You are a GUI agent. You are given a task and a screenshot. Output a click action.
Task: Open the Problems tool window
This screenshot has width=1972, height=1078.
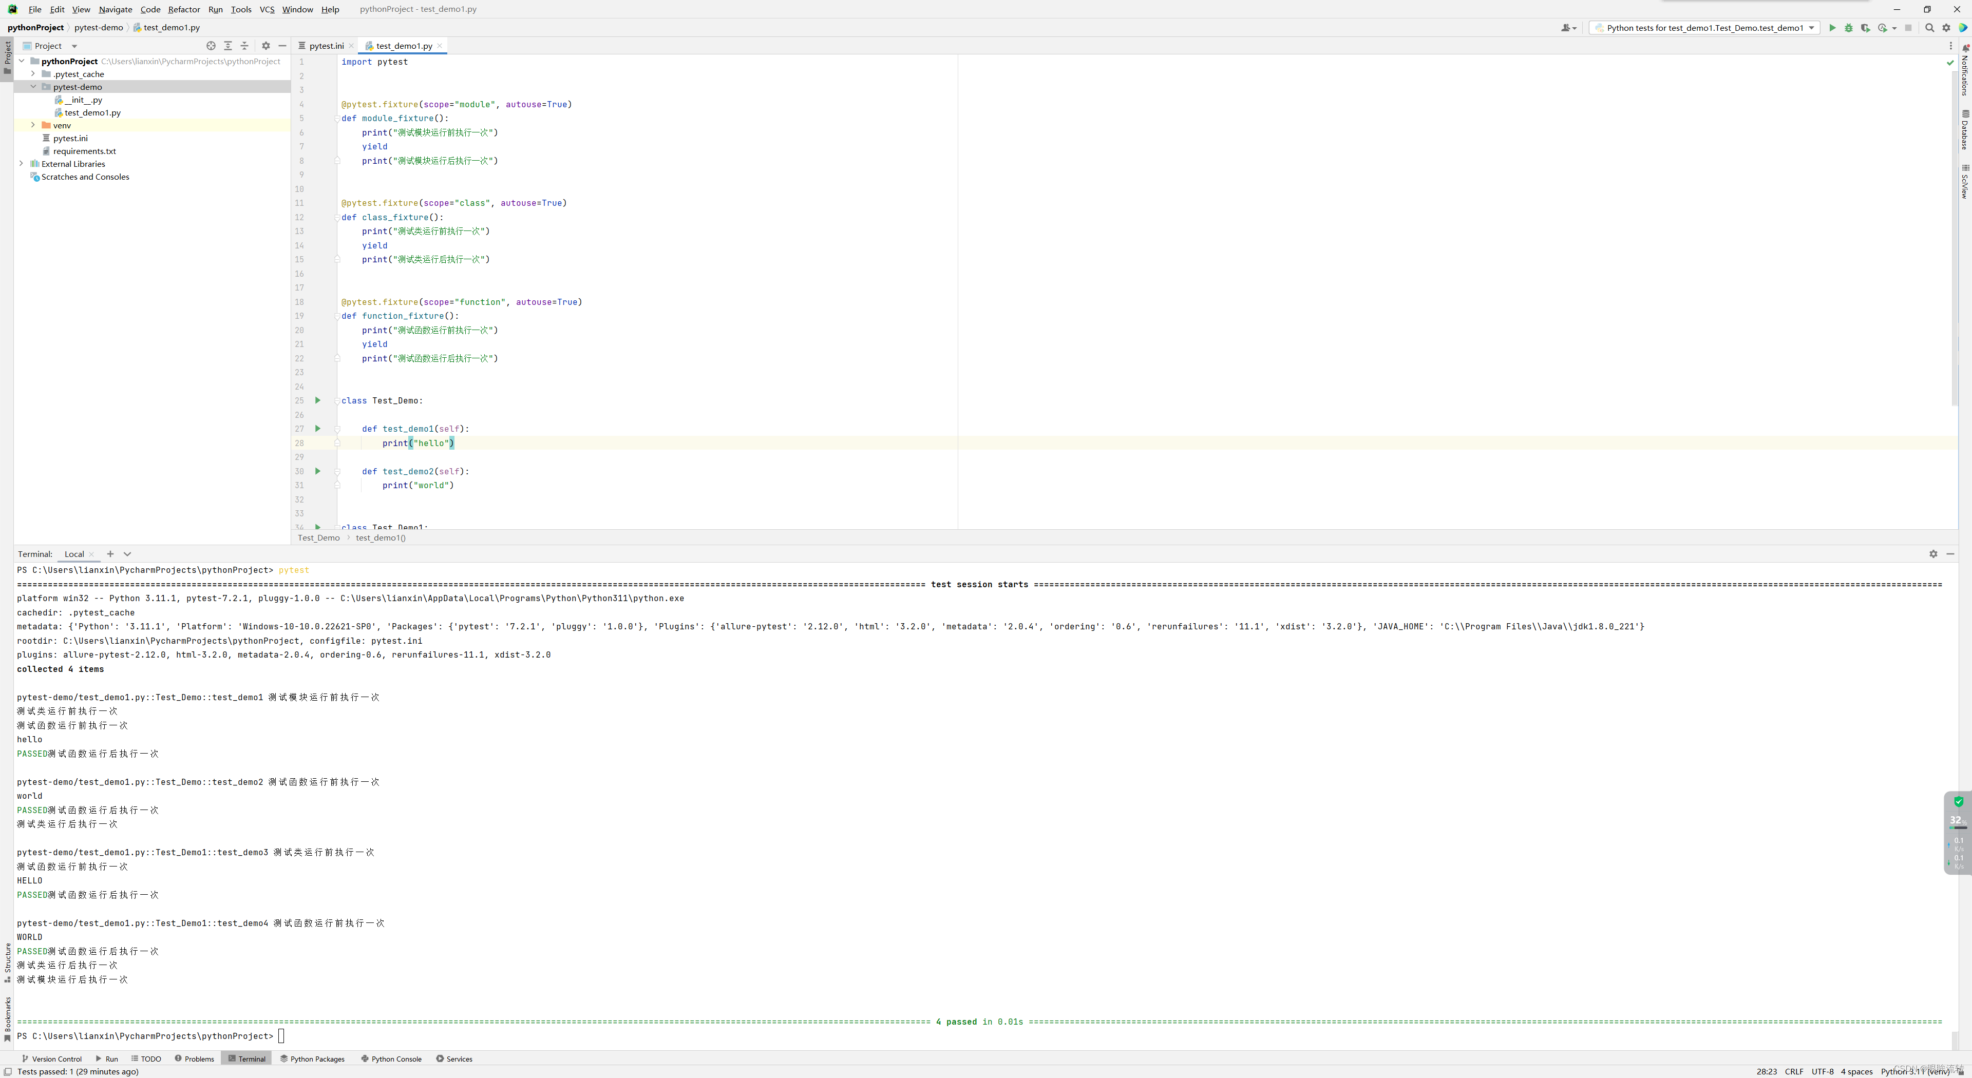click(x=195, y=1059)
